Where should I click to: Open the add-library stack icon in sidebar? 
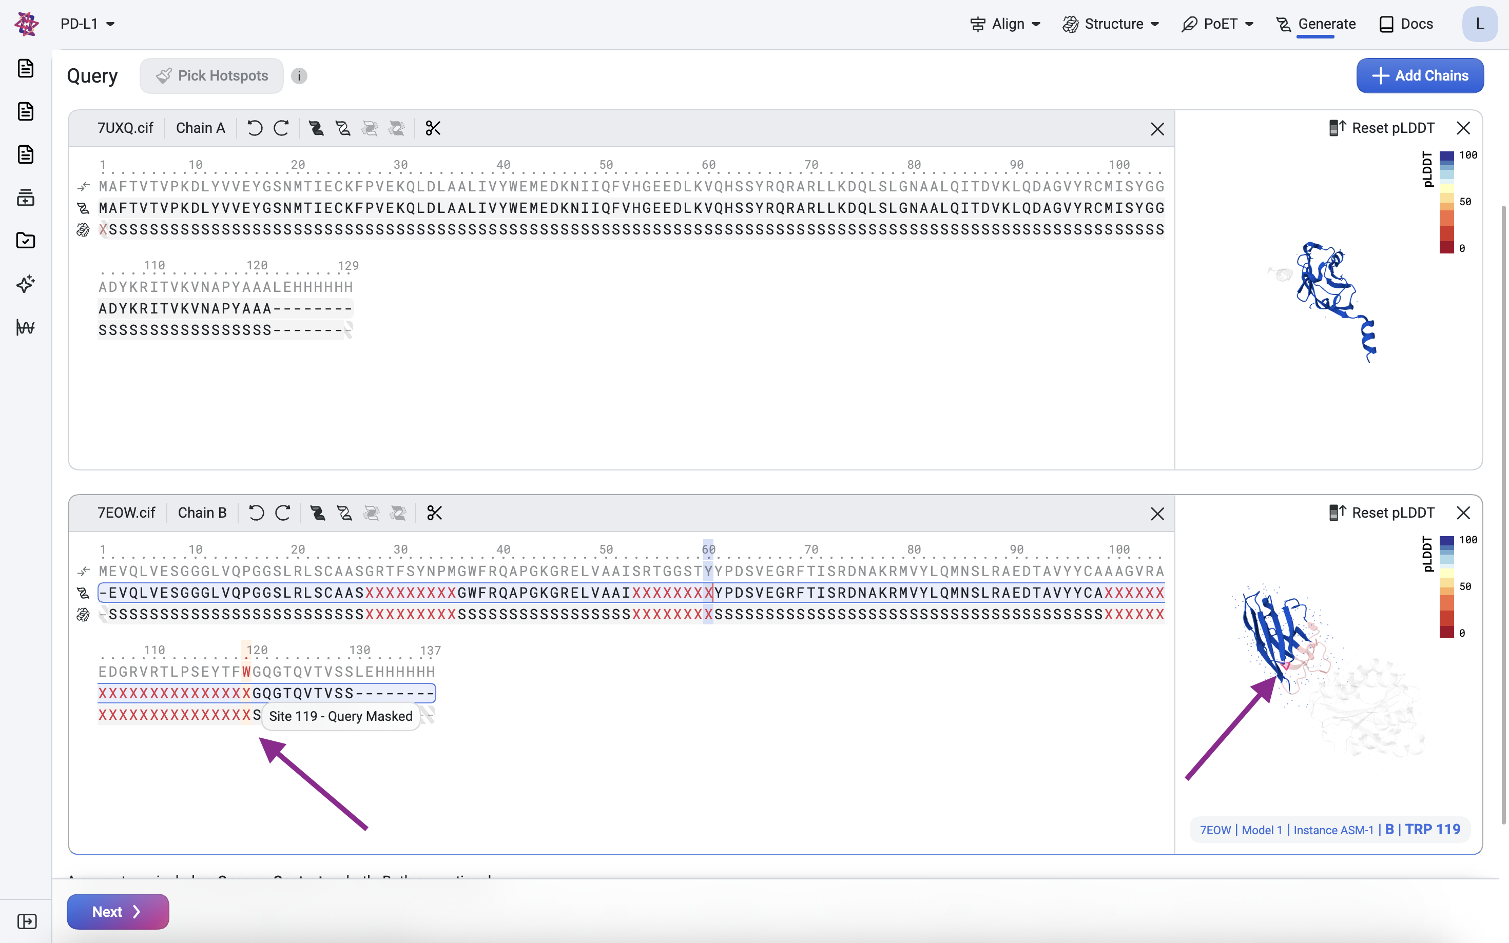click(26, 198)
